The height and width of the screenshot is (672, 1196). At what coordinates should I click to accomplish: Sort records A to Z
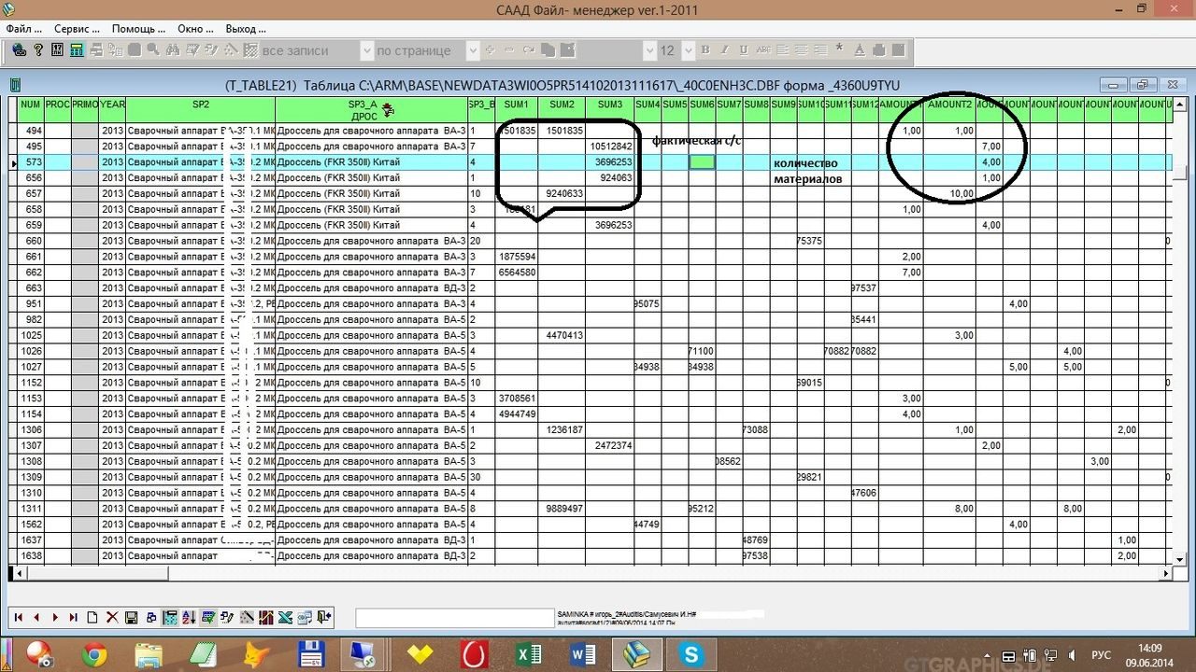(190, 617)
